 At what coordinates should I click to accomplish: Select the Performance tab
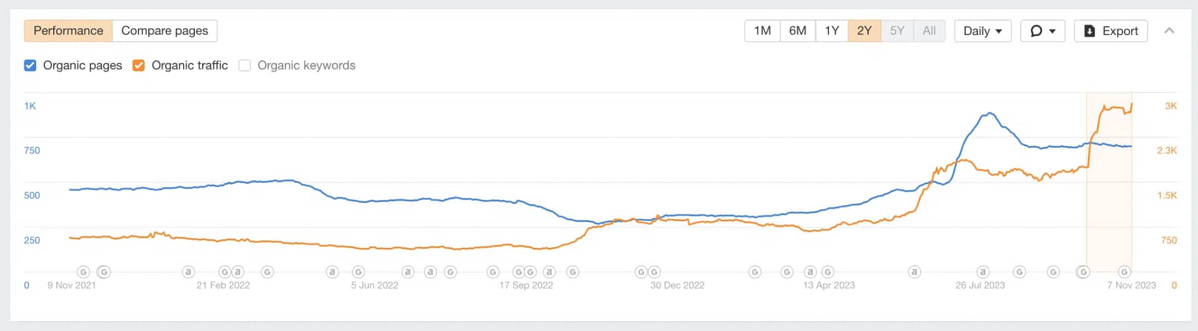point(68,31)
